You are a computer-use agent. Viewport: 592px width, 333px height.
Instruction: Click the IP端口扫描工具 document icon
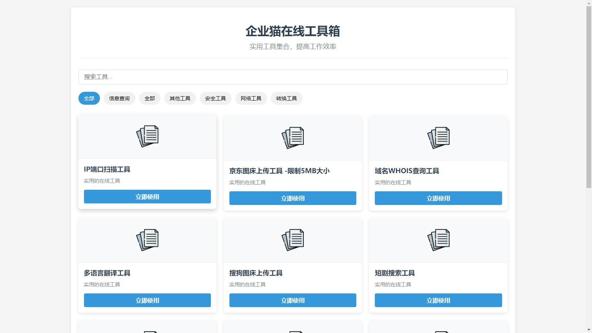click(x=147, y=136)
